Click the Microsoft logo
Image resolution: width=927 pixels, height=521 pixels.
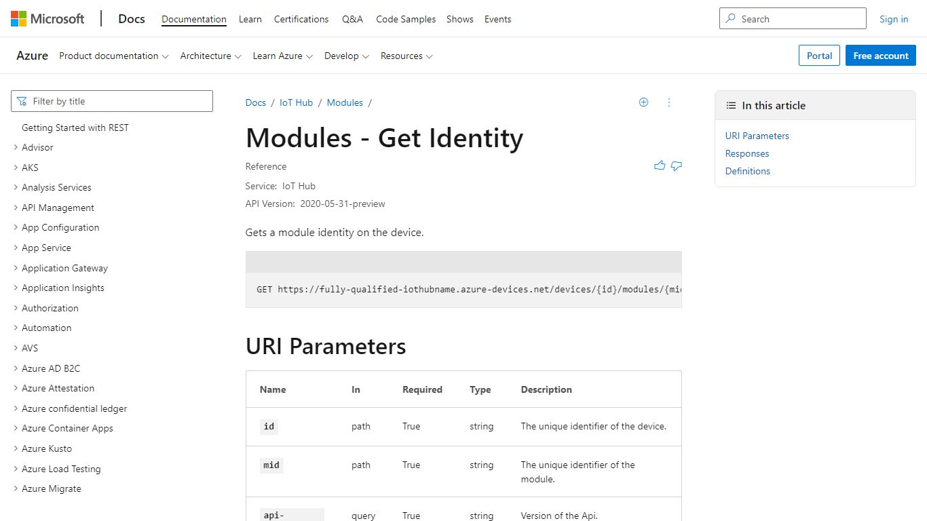coord(48,18)
